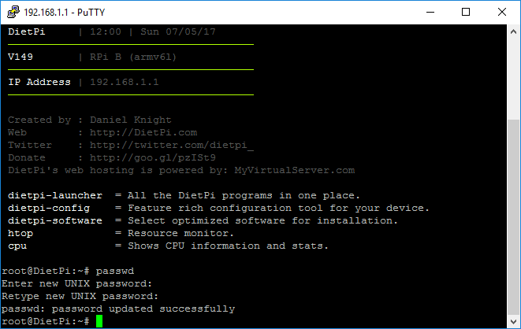Click the green terminal cursor block
Image resolution: width=521 pixels, height=329 pixels.
[x=99, y=321]
